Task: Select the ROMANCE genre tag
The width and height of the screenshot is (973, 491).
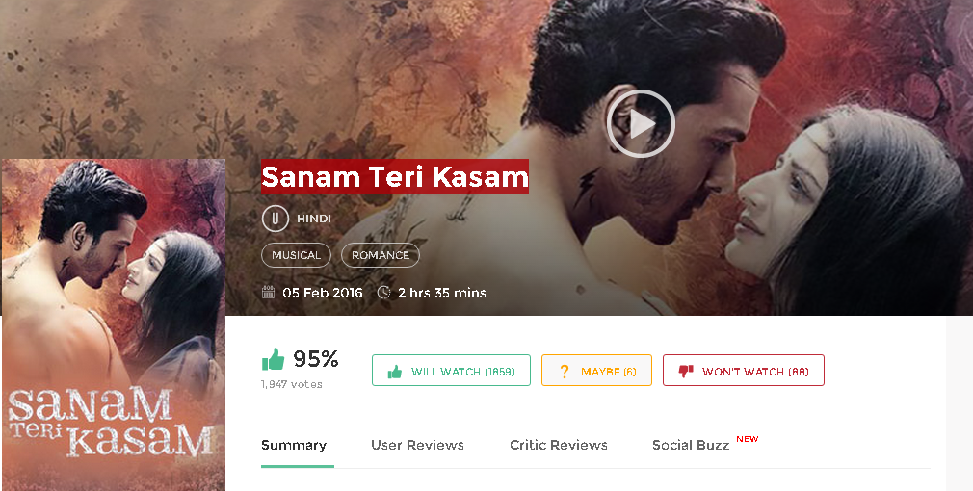Action: 381,255
